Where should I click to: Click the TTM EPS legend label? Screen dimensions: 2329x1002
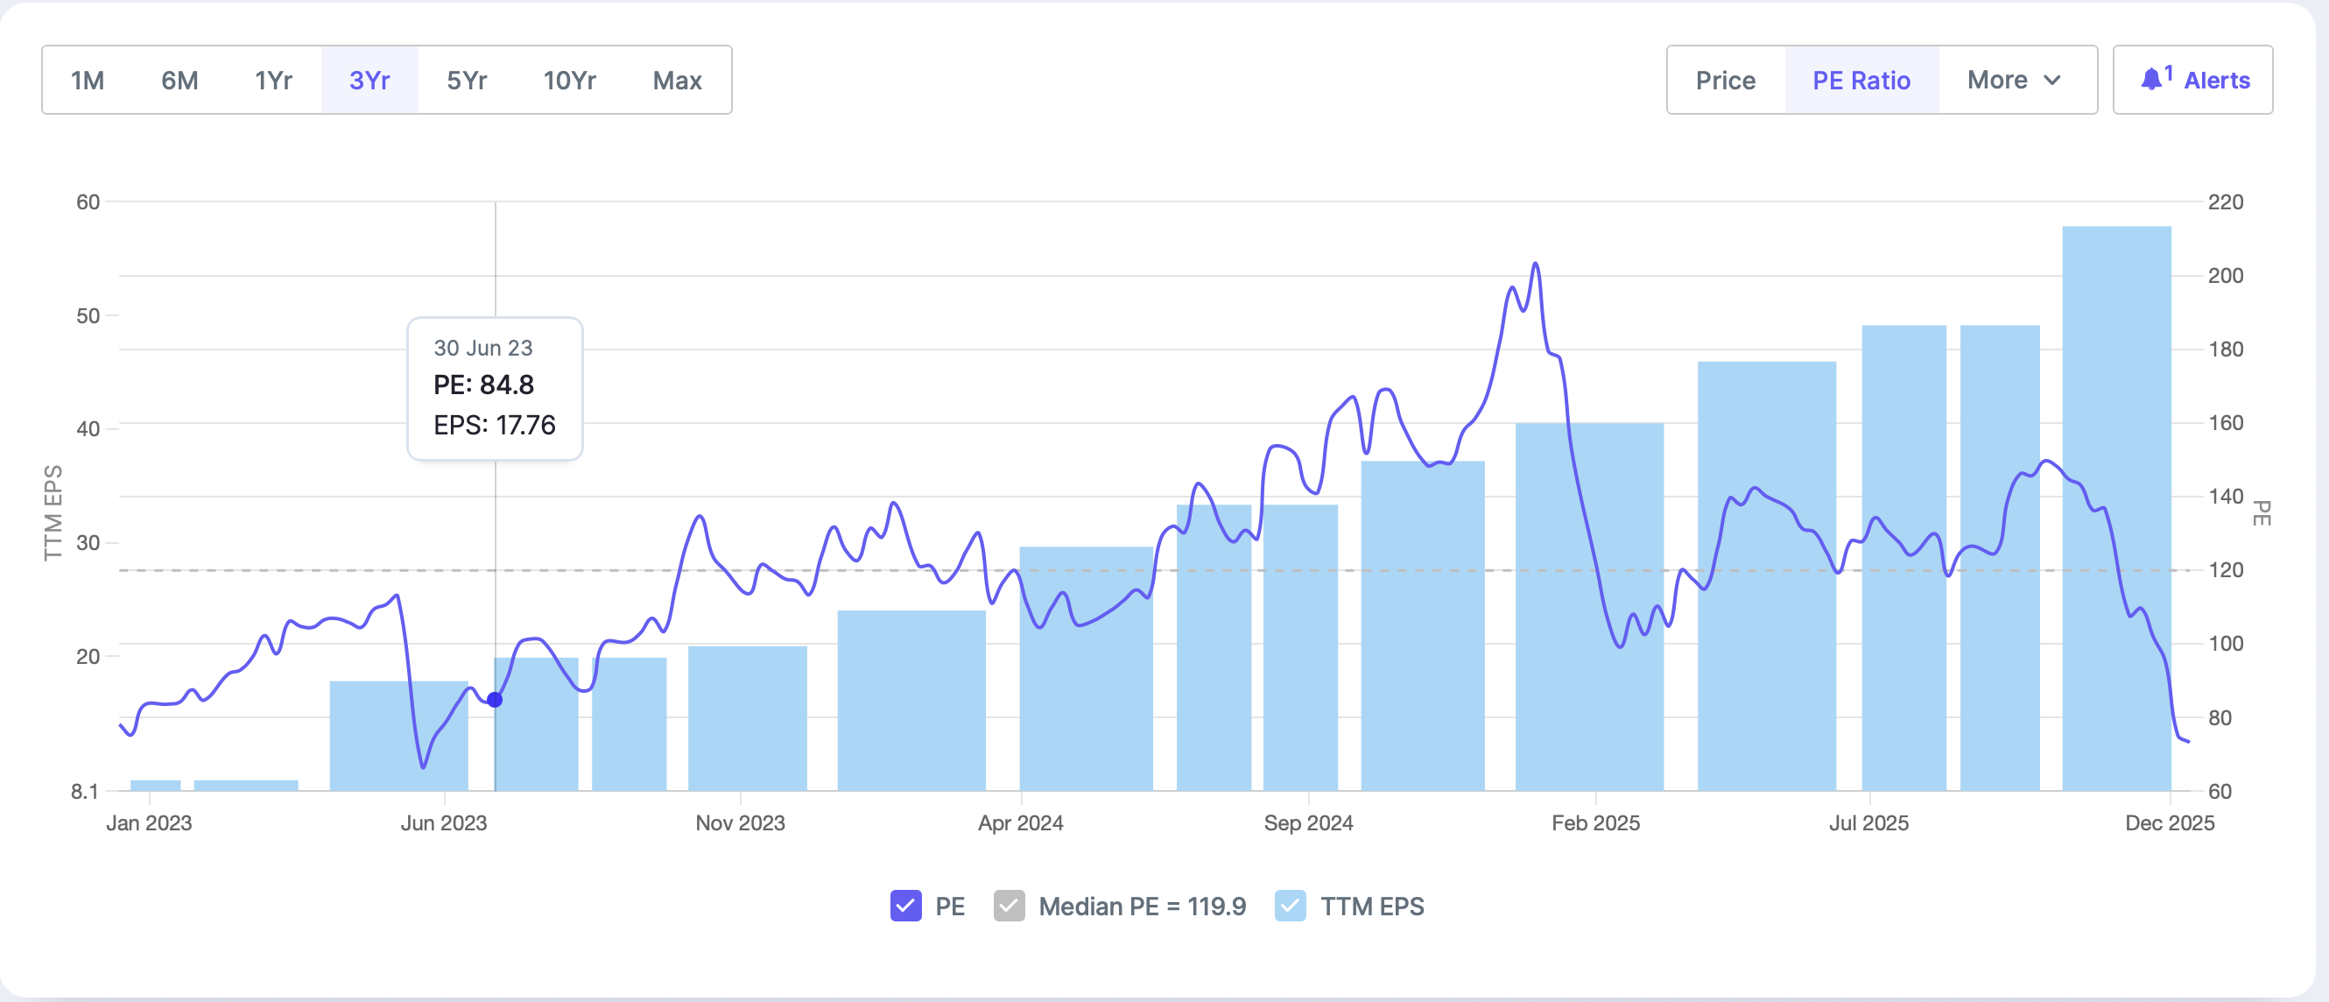(x=1371, y=907)
